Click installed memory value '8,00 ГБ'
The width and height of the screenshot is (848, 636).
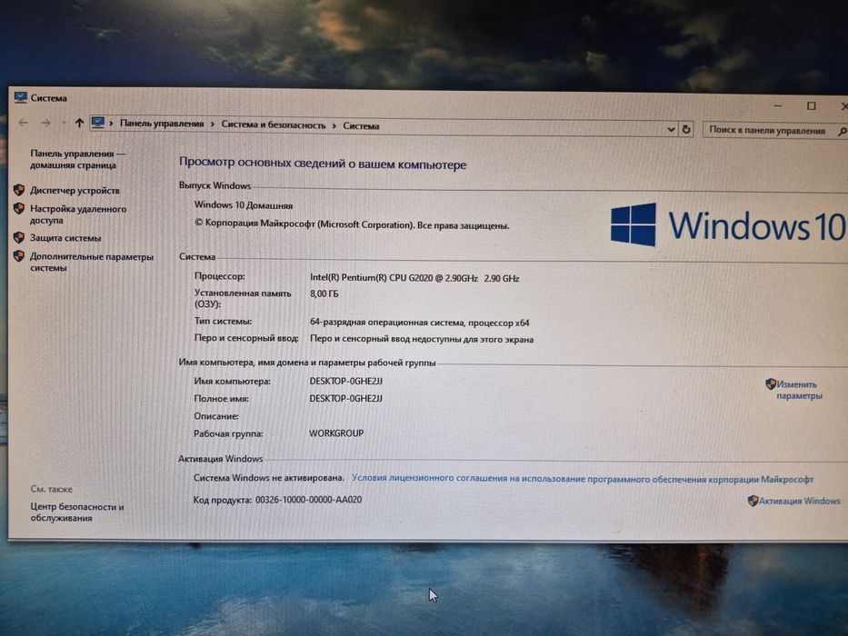pos(324,293)
